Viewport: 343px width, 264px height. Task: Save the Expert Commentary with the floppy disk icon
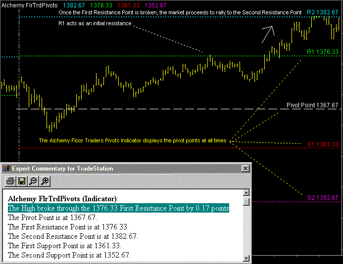[22, 181]
